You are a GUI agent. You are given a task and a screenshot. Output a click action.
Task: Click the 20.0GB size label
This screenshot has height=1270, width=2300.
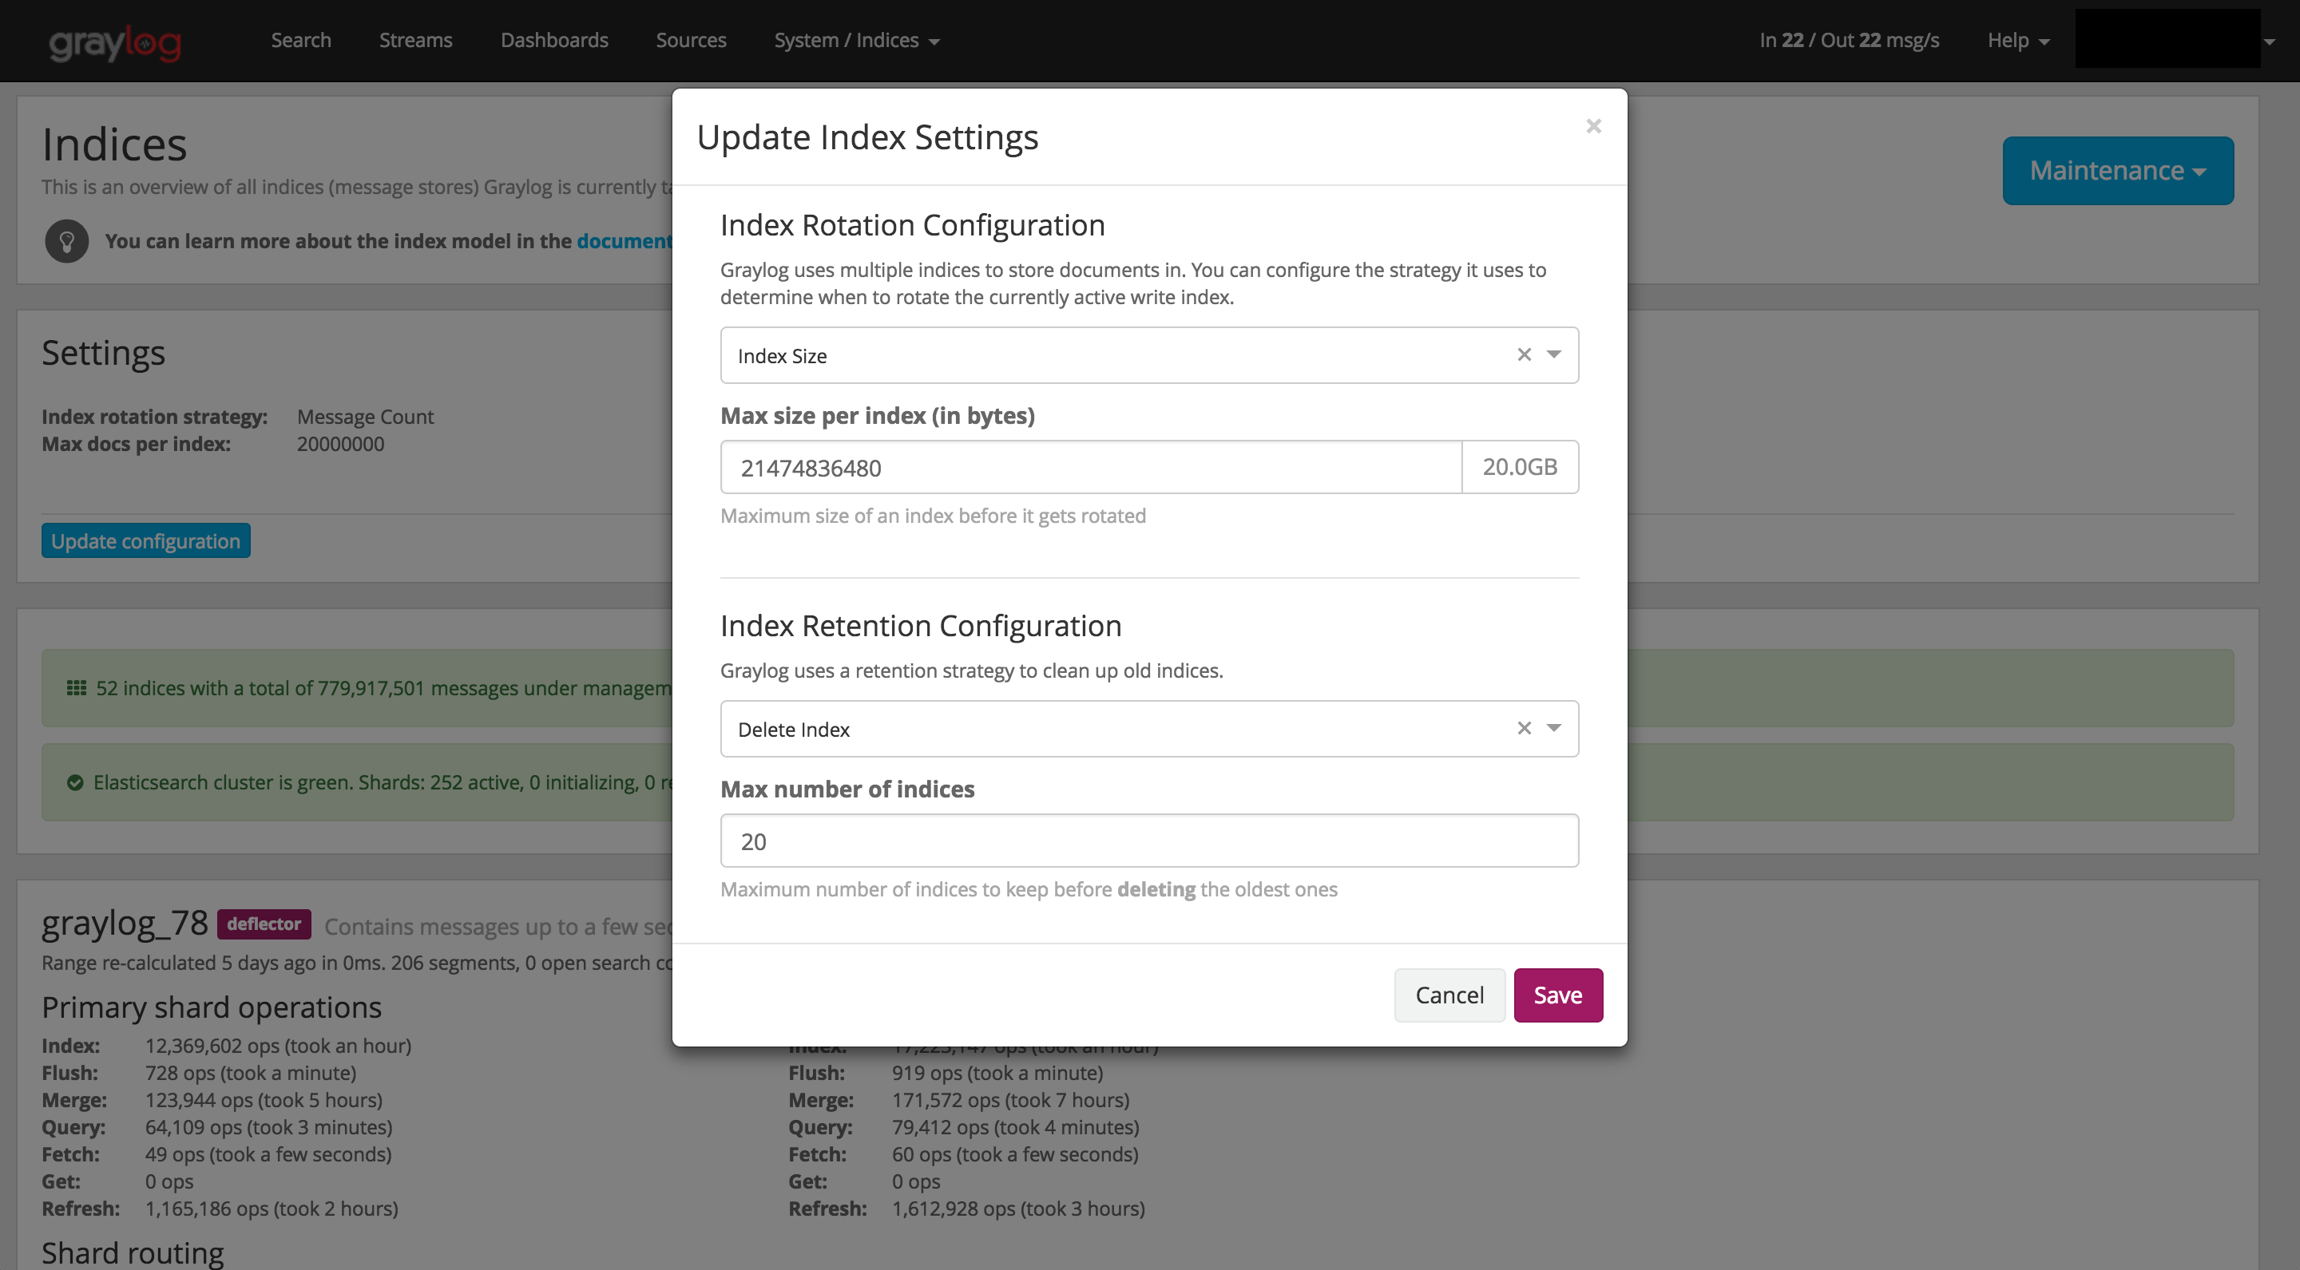pos(1520,467)
